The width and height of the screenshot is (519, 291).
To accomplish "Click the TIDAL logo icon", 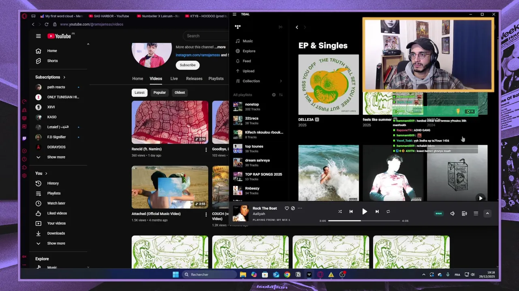I will pos(238,27).
